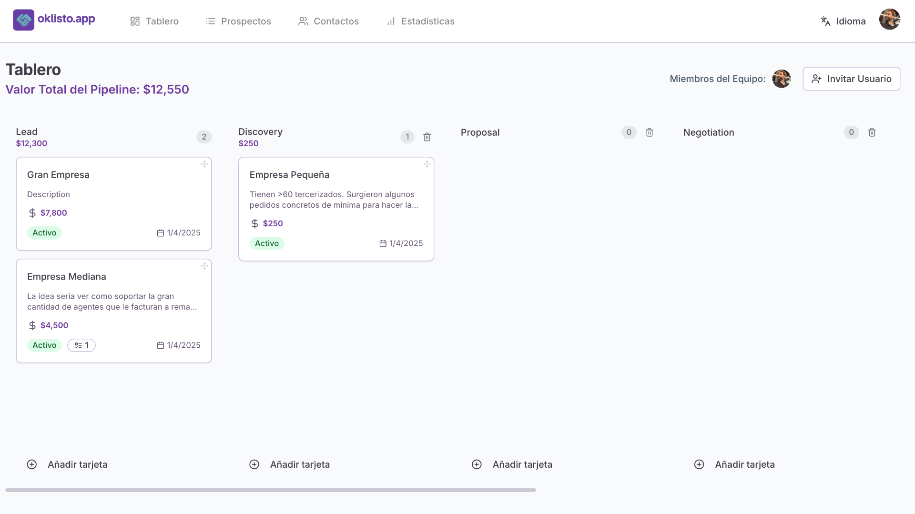The image size is (915, 514).
Task: Open the Empresa Mediana task count badge
Action: 81,345
